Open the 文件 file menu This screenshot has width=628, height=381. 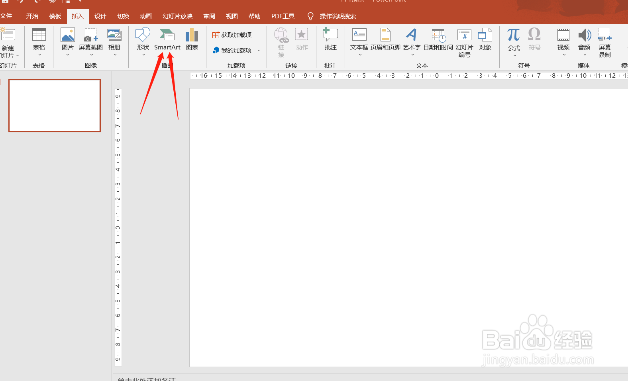tap(6, 16)
